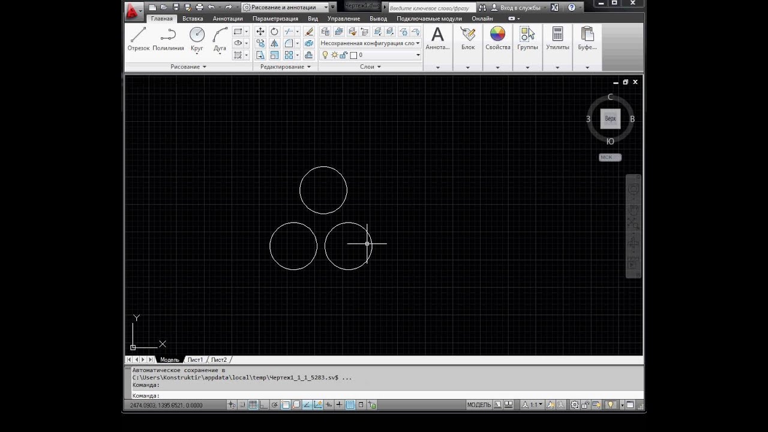Screen dimensions: 768x432
Task: Click the Mirror tool icon
Action: [x=274, y=43]
